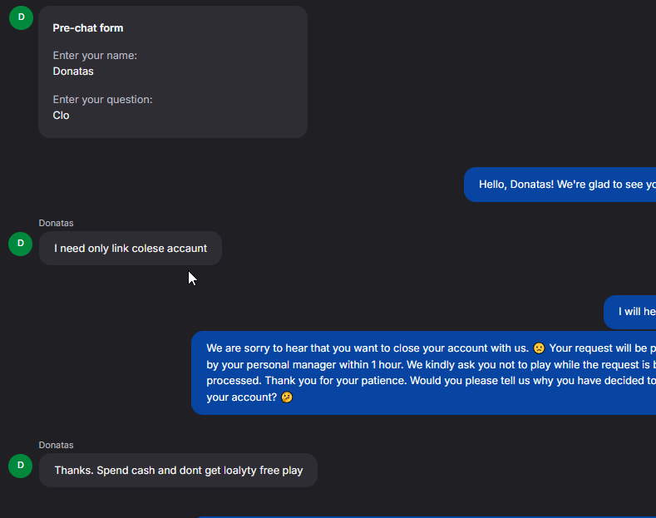Click the thinking face emoji after "your account?"

tap(287, 398)
